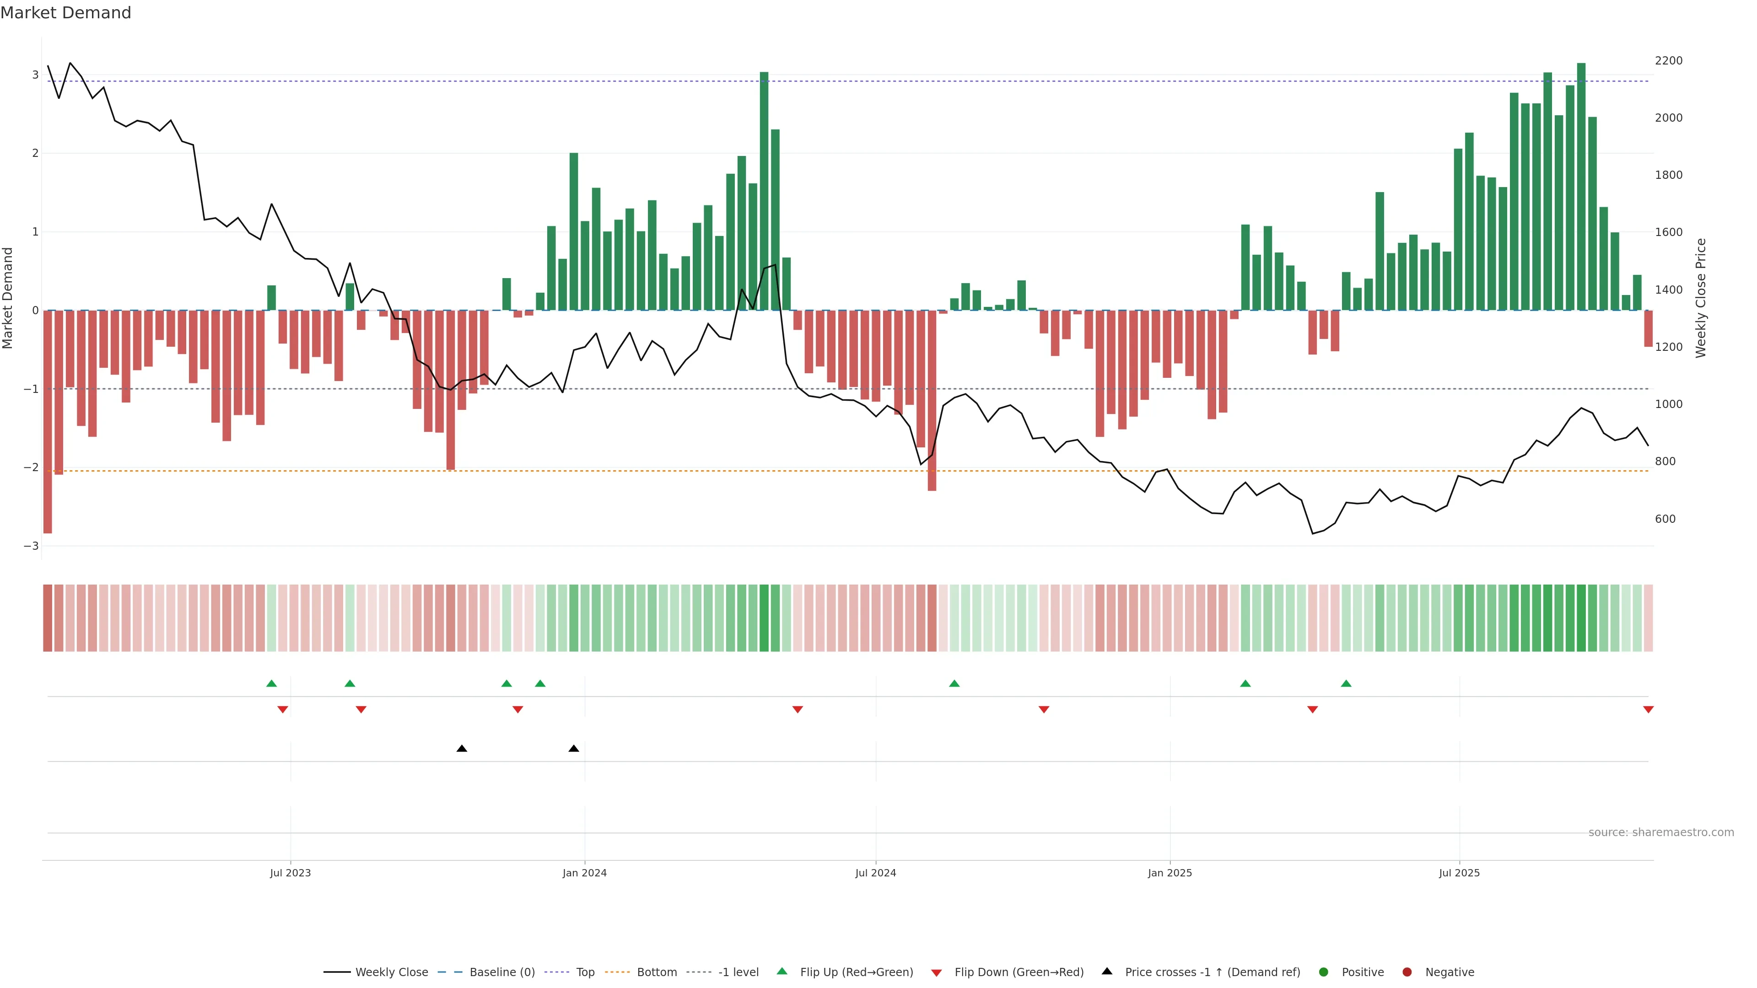Screen dimensions: 1757x988
Task: Toggle the Top legend entry
Action: [x=585, y=972]
